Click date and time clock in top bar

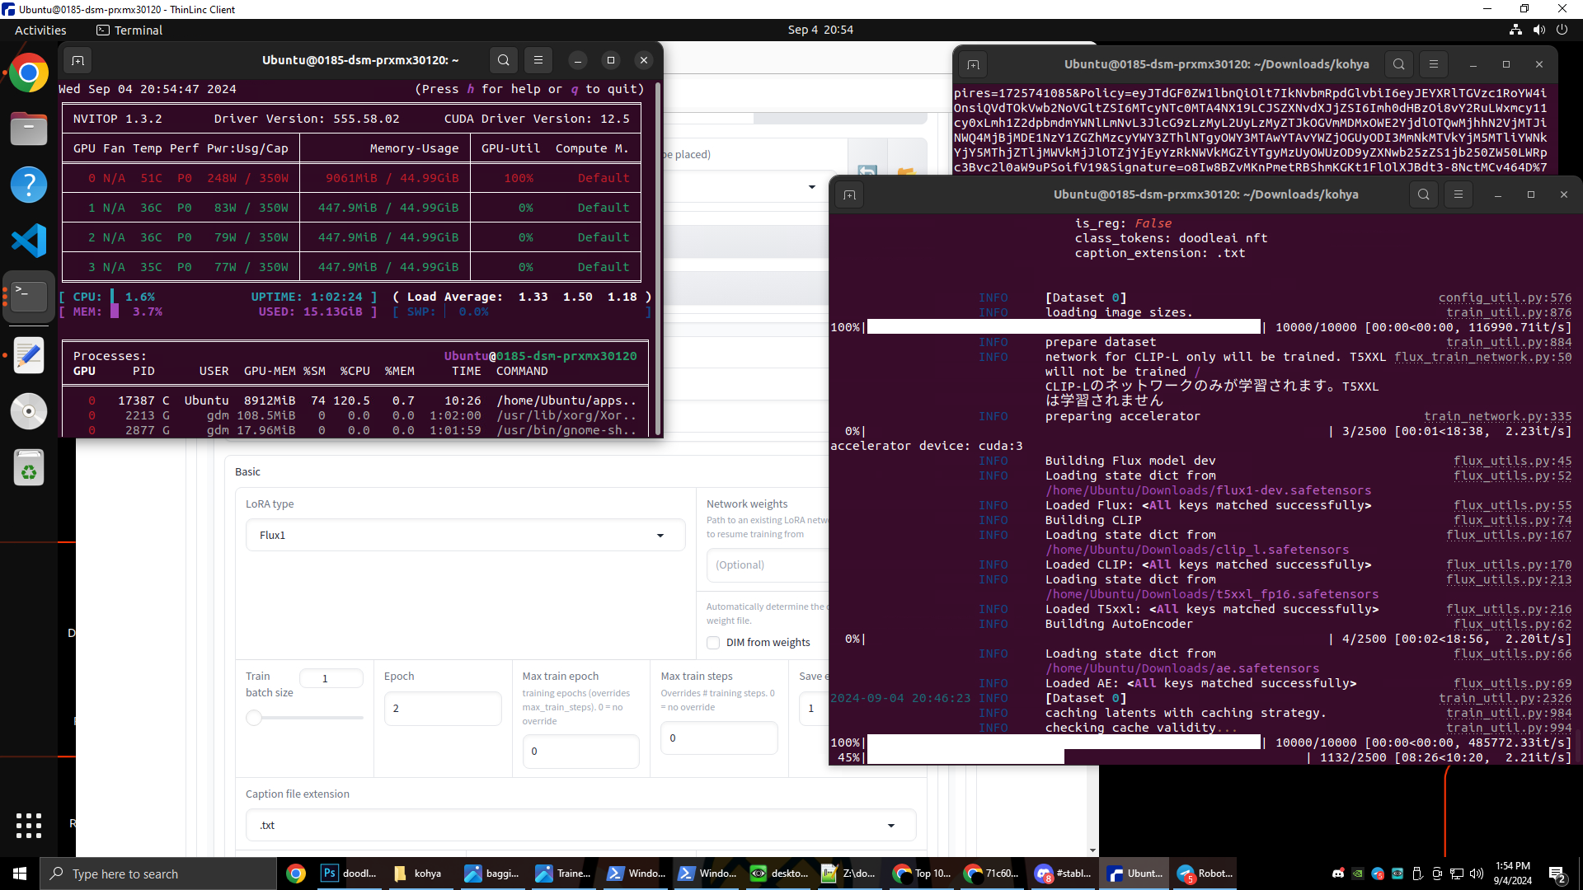820,30
